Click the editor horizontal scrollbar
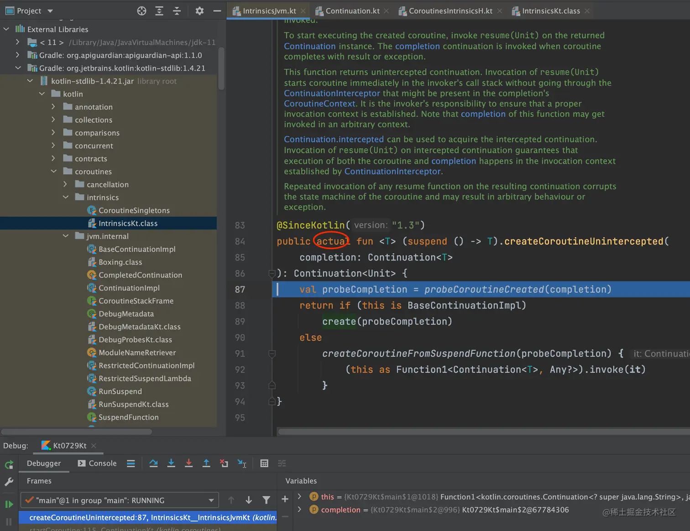The image size is (690, 531). tap(484, 432)
